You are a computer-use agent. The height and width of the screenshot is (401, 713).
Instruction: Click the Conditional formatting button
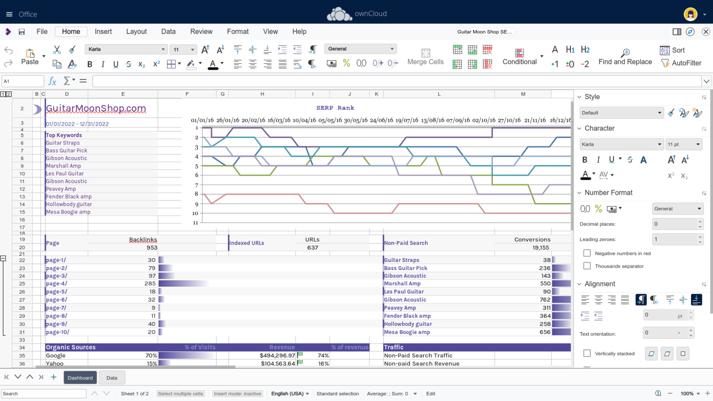pos(520,57)
